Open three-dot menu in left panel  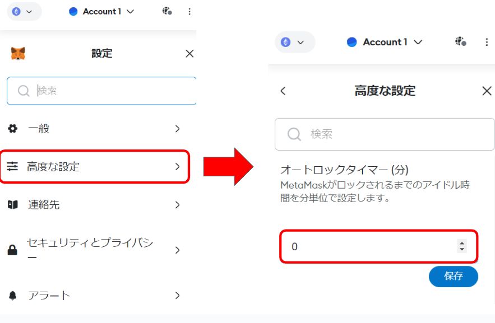189,12
